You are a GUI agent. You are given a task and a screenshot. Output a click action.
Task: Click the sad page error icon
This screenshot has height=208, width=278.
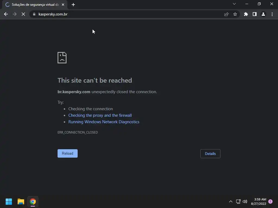coord(62,58)
